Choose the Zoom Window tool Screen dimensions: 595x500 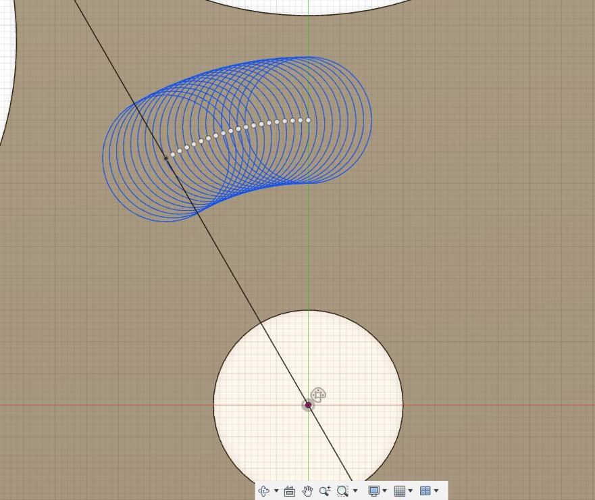pyautogui.click(x=342, y=491)
